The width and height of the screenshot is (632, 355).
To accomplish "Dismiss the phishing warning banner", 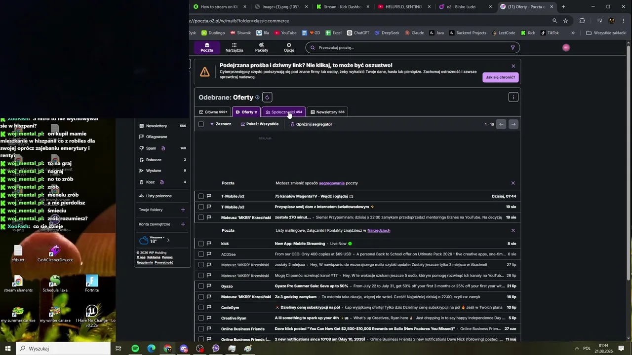I will click(513, 66).
